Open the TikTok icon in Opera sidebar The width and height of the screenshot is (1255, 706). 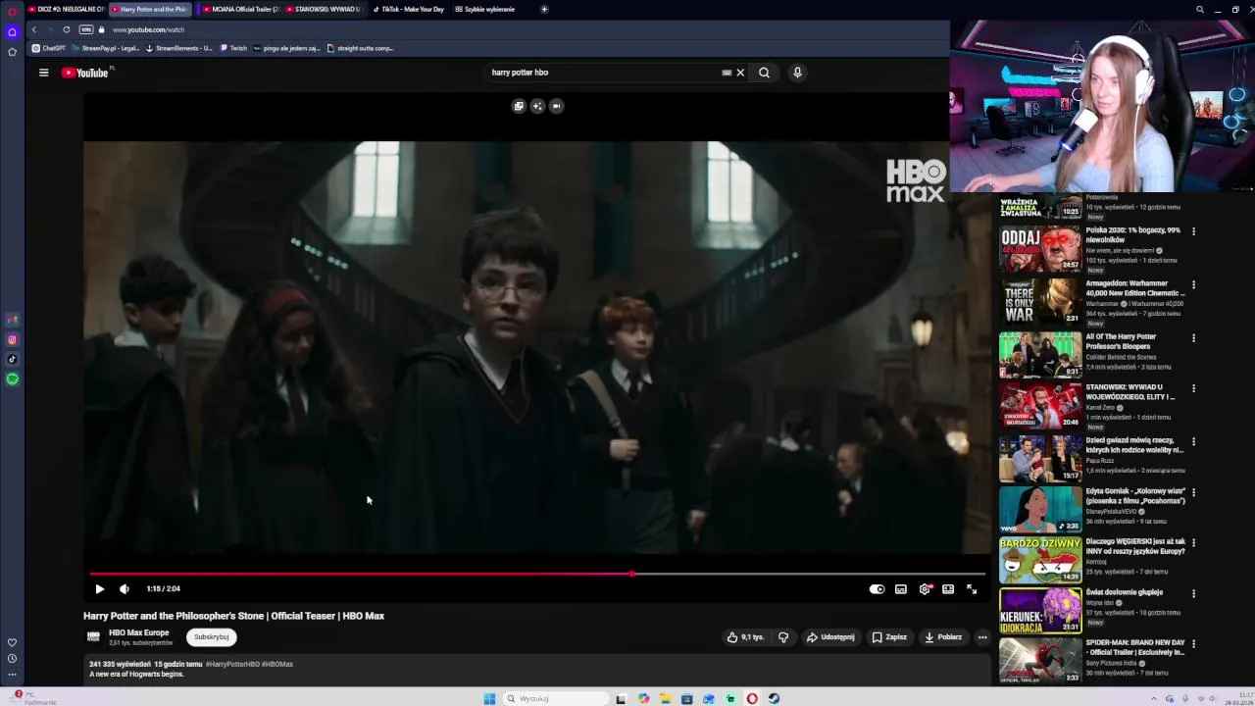coord(12,360)
